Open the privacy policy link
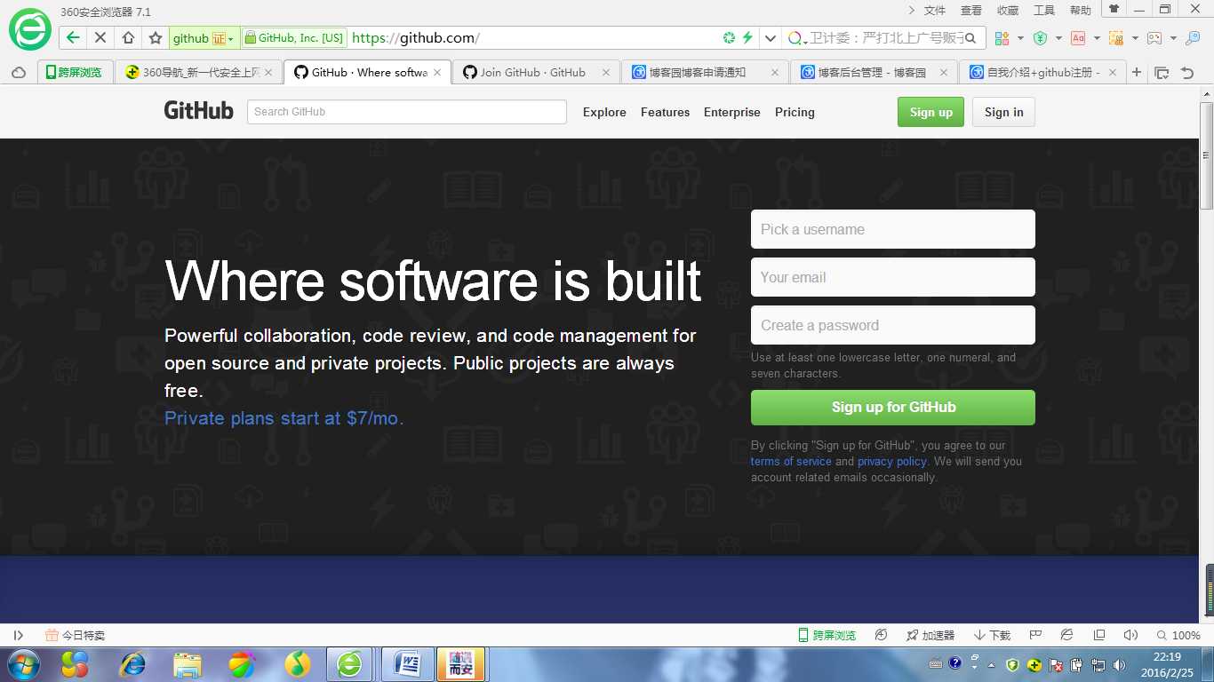The height and width of the screenshot is (682, 1214). click(x=892, y=462)
